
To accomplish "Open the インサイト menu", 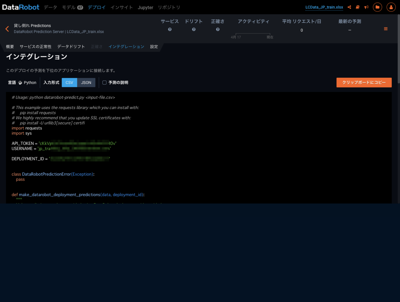I will (x=122, y=7).
